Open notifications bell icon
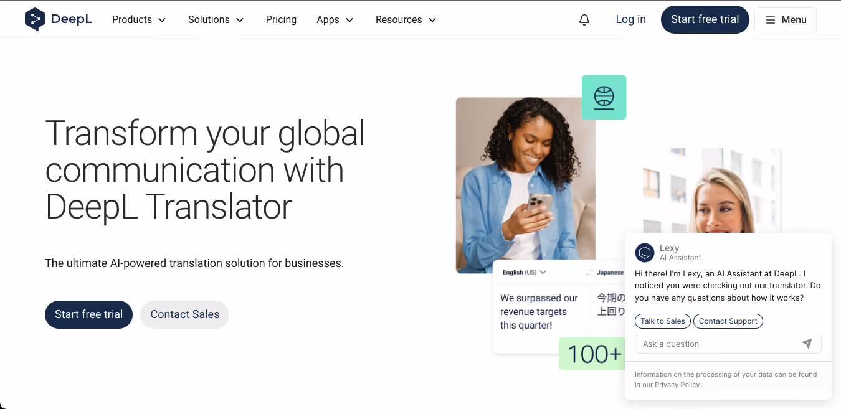The width and height of the screenshot is (841, 409). pos(584,20)
